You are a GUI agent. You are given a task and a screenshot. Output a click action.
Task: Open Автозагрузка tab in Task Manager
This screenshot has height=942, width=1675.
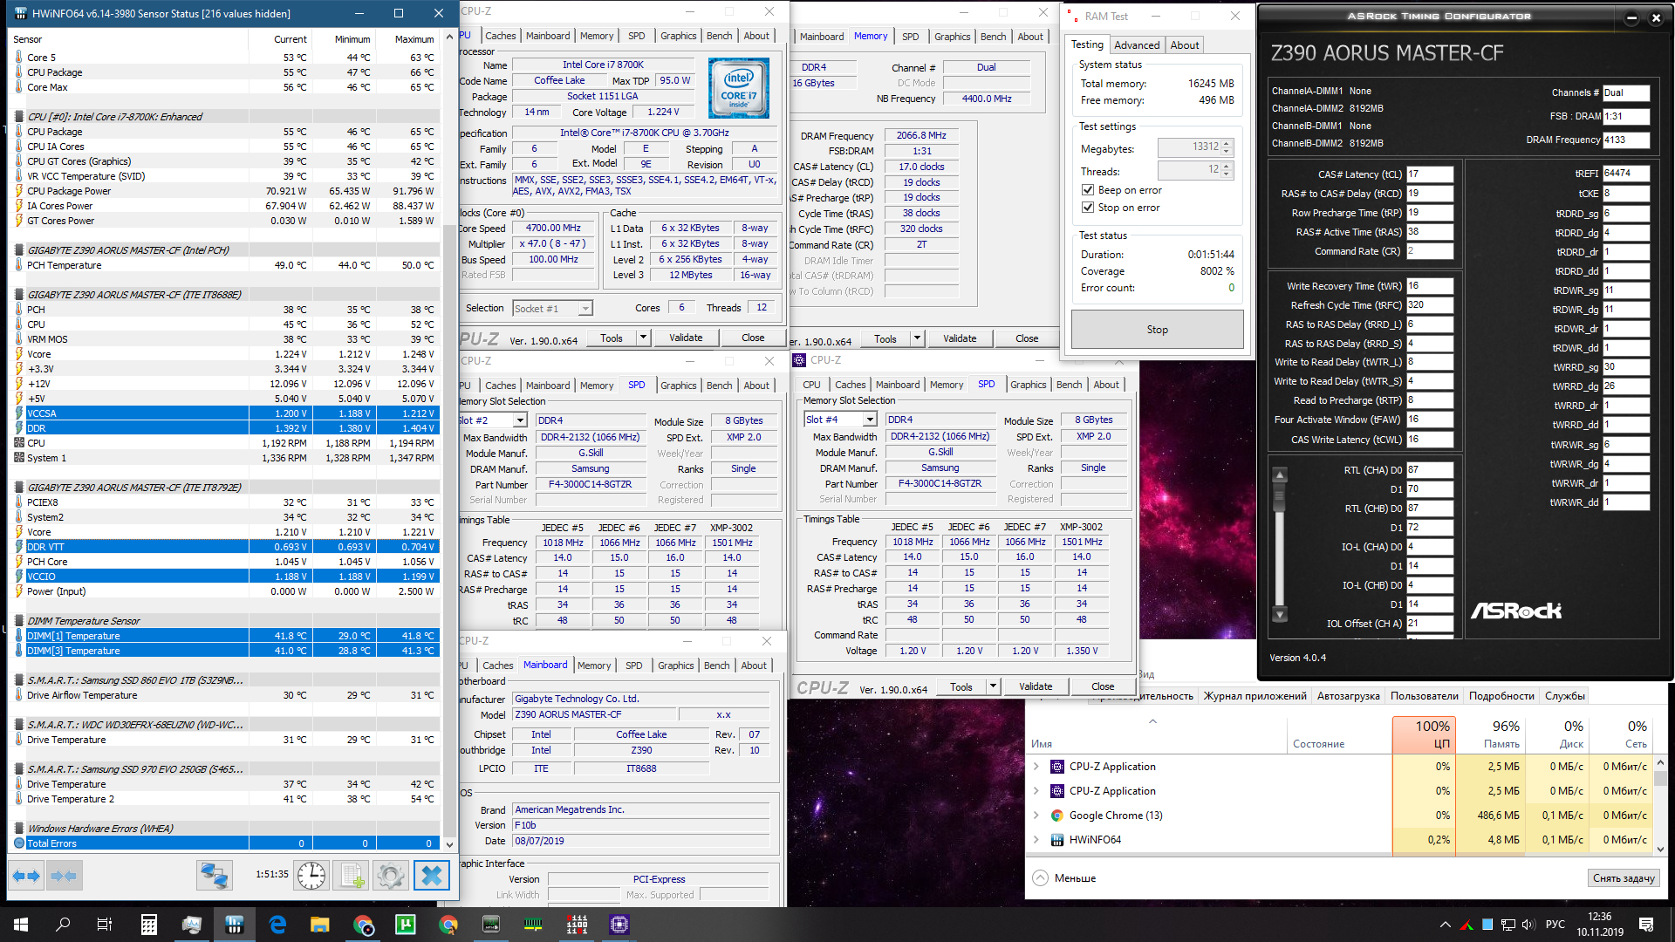click(1348, 696)
